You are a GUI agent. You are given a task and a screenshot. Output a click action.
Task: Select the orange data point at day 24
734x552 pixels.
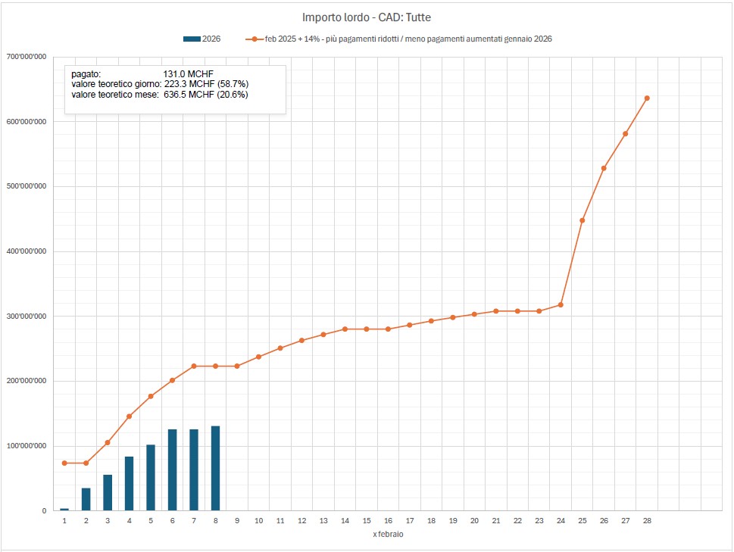pyautogui.click(x=561, y=304)
